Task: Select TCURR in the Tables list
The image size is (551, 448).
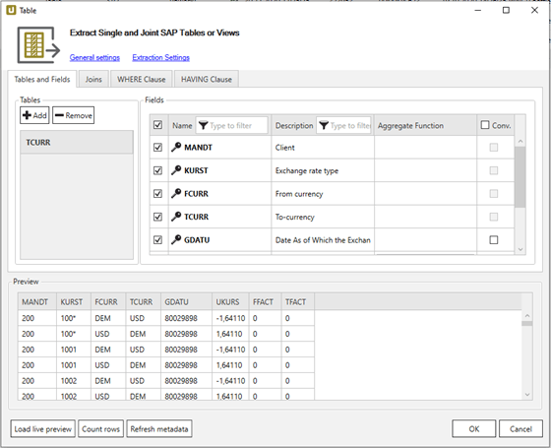Action: (77, 143)
